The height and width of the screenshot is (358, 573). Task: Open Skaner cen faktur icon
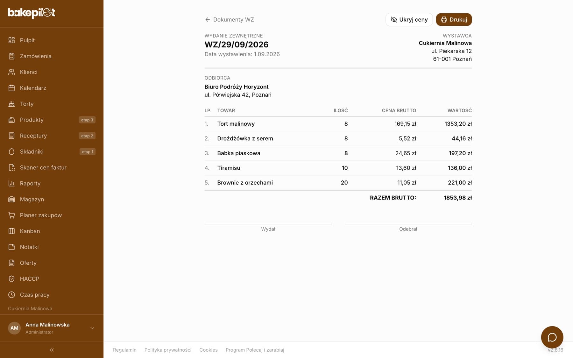click(x=11, y=167)
